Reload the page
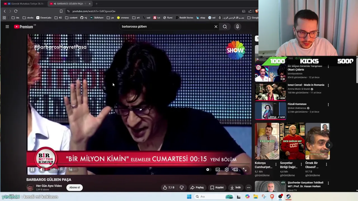 (x=16, y=11)
